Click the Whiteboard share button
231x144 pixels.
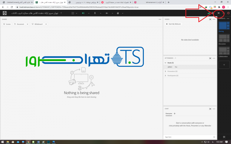point(37,24)
